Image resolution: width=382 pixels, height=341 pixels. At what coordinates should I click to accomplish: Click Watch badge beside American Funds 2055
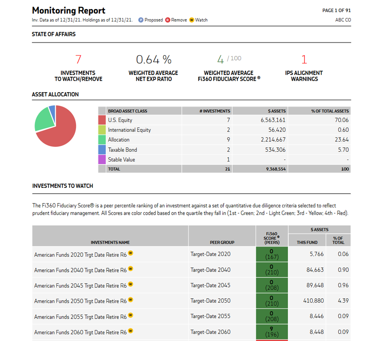coord(131,316)
